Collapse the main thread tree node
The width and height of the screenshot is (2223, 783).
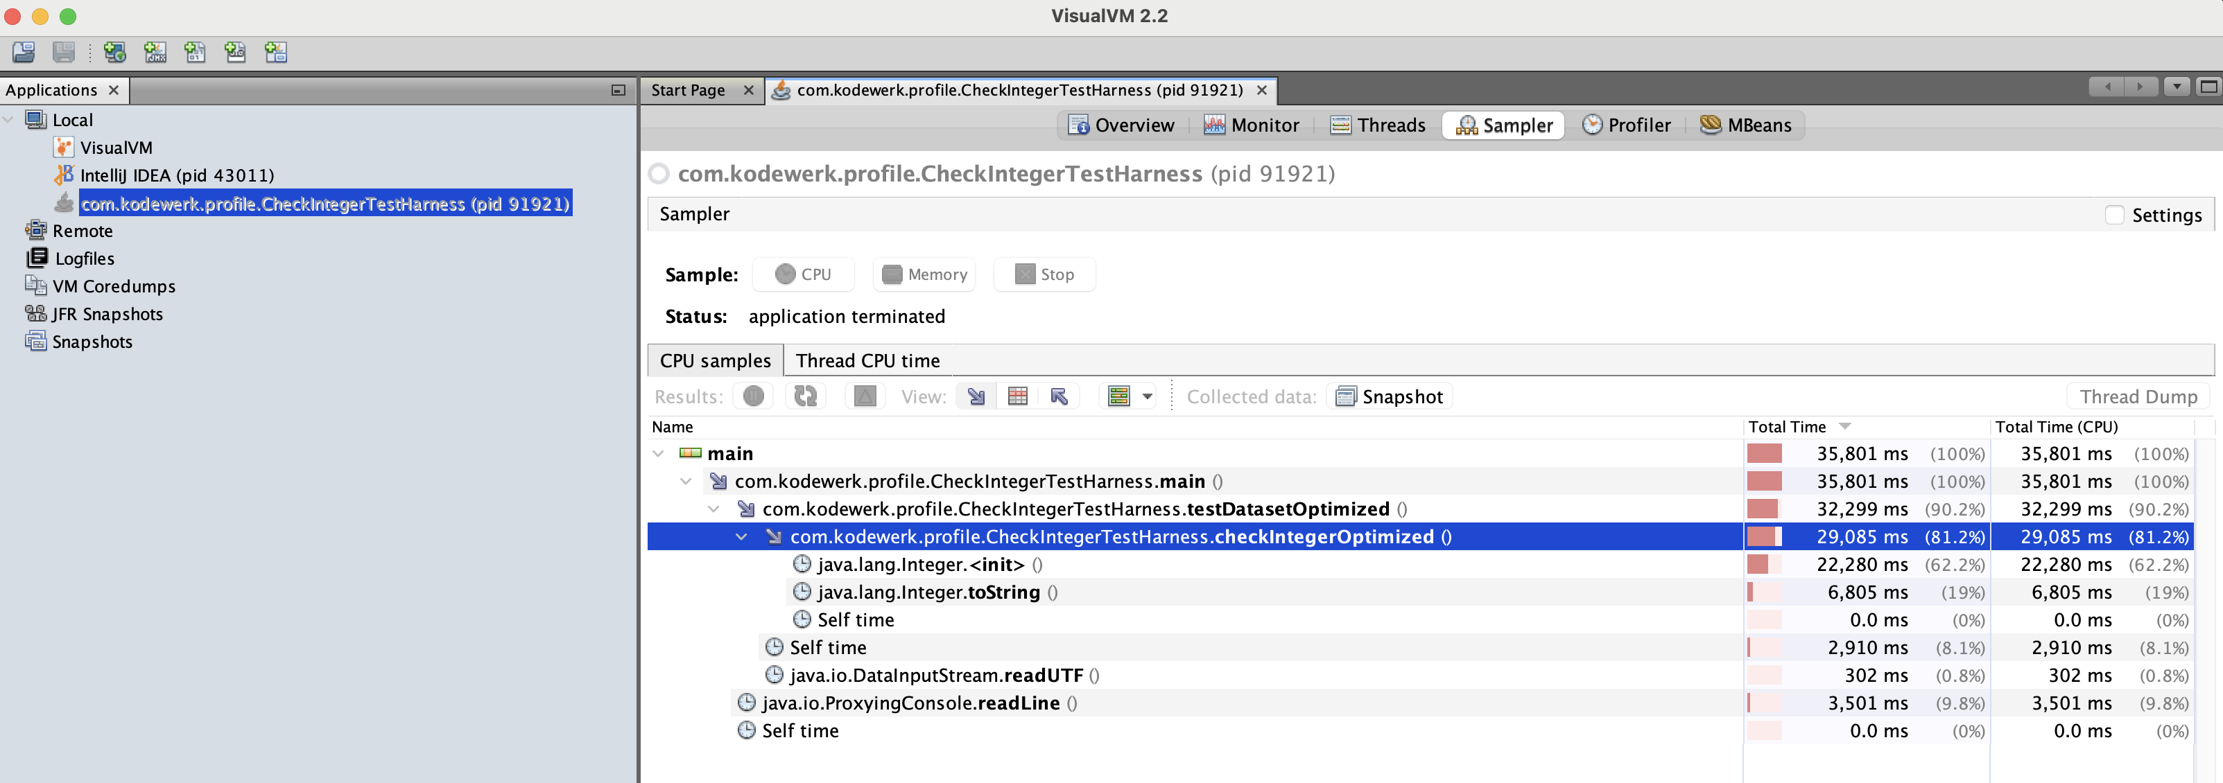659,454
